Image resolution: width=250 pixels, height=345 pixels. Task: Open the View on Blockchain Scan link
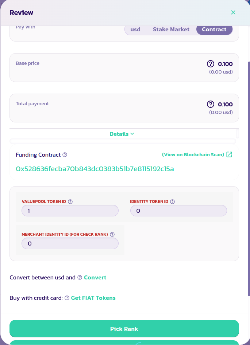[193, 154]
